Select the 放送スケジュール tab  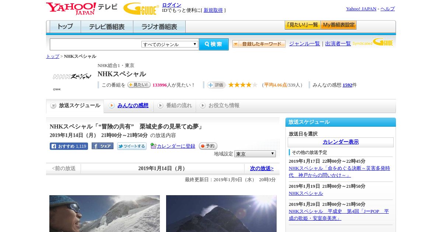[x=75, y=106]
